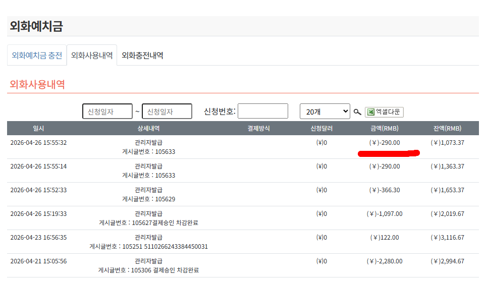Click the 엑셀다운 Excel download button
Screen dimensions: 485x281
tap(384, 112)
